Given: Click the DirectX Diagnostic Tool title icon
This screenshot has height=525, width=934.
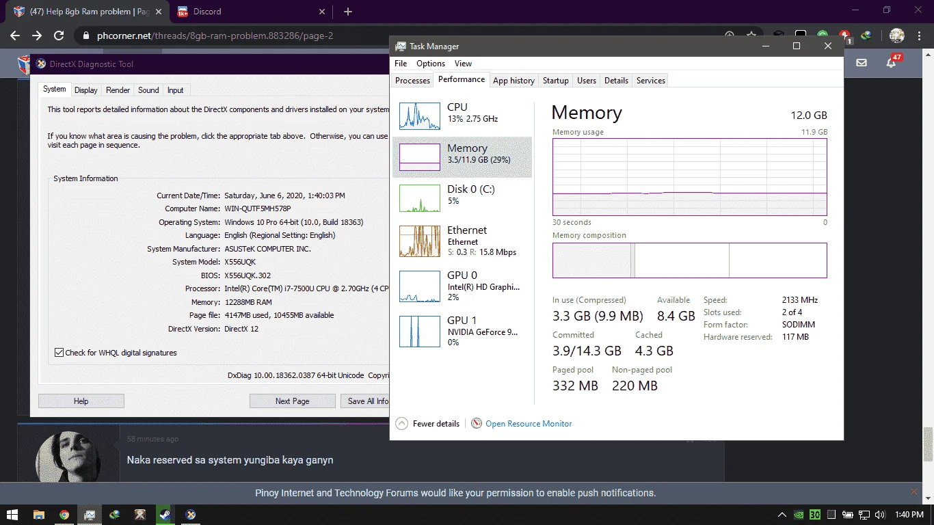Looking at the screenshot, I should pyautogui.click(x=40, y=64).
